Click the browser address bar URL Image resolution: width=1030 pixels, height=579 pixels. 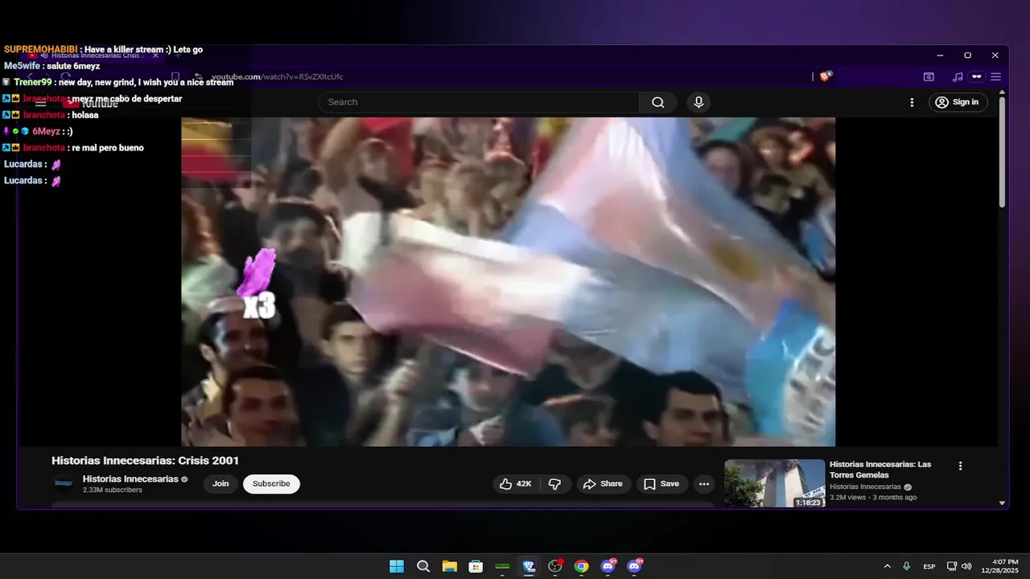(x=277, y=77)
